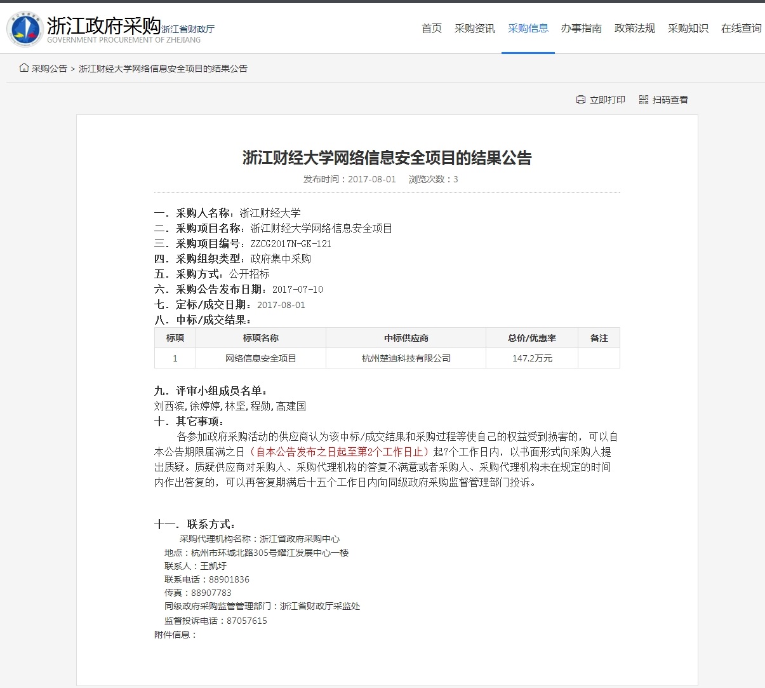Click the 浏览次数：3 view count

pos(434,179)
